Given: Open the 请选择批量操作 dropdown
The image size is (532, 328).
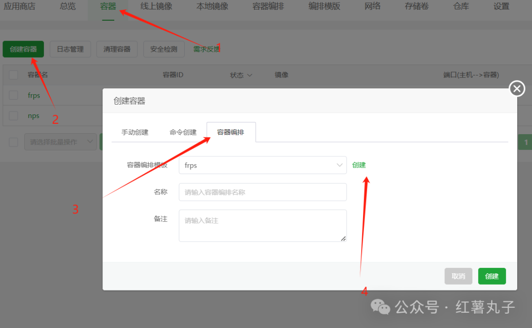Looking at the screenshot, I should click(61, 142).
